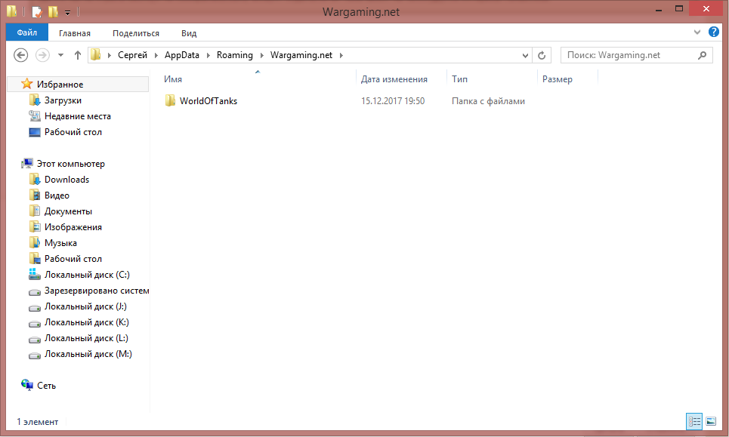
Task: Focus the Поиск: Wargaming.net search box
Action: (x=636, y=55)
